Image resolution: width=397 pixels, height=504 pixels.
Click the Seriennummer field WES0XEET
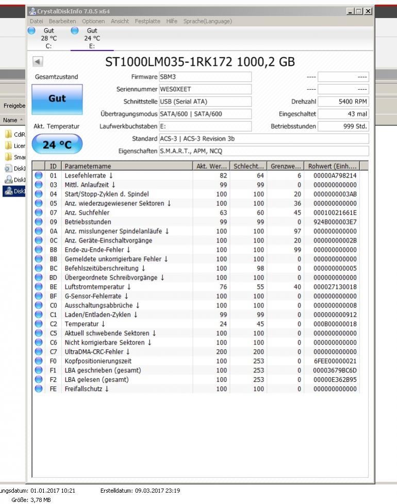[205, 89]
